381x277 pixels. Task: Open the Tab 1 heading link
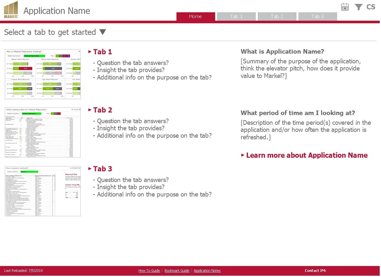coord(103,52)
